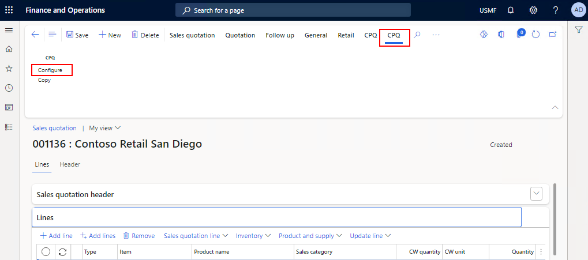Image resolution: width=588 pixels, height=260 pixels.
Task: Open Sales quotation action tab
Action: pyautogui.click(x=192, y=35)
